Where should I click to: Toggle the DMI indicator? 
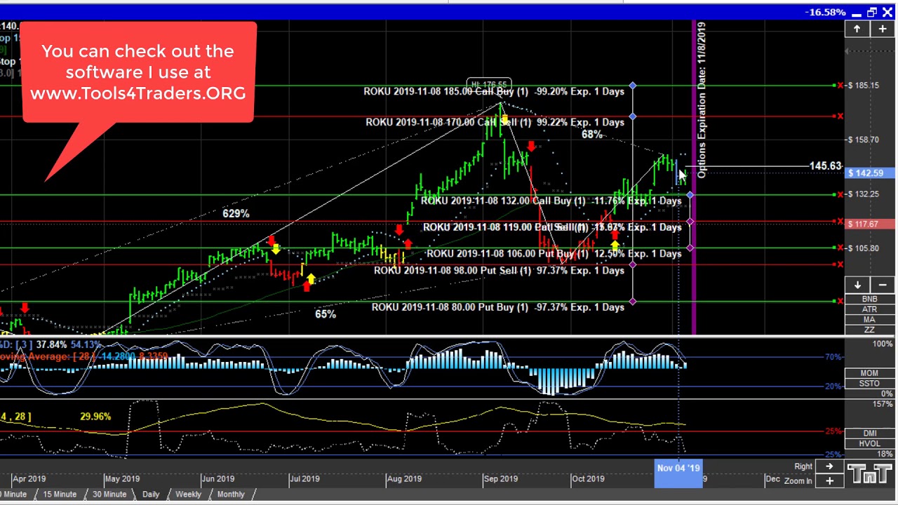pos(869,433)
